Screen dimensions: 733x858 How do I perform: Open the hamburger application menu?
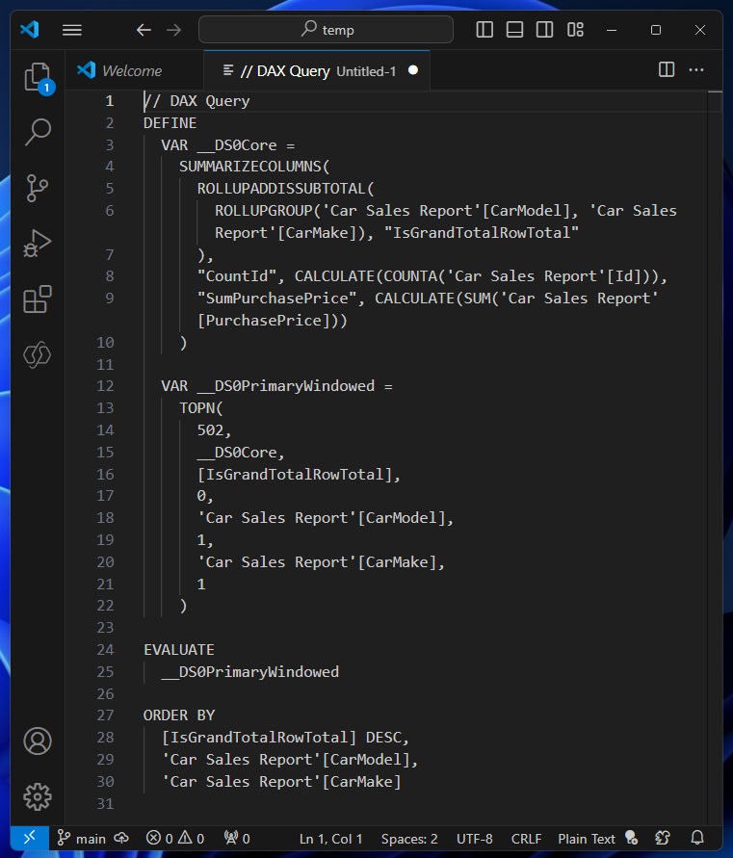71,30
